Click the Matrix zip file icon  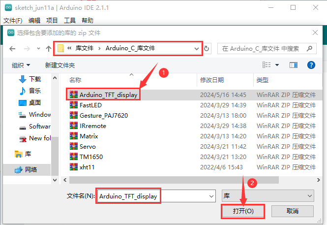[x=74, y=136]
